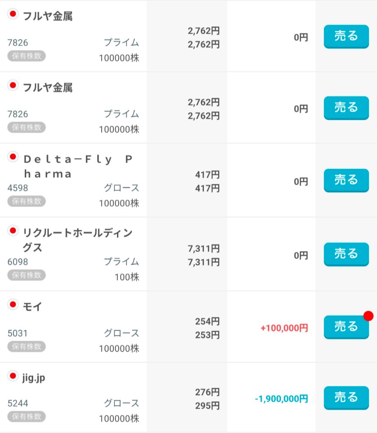Tap the Japan flag icon next to モイ

(13, 304)
